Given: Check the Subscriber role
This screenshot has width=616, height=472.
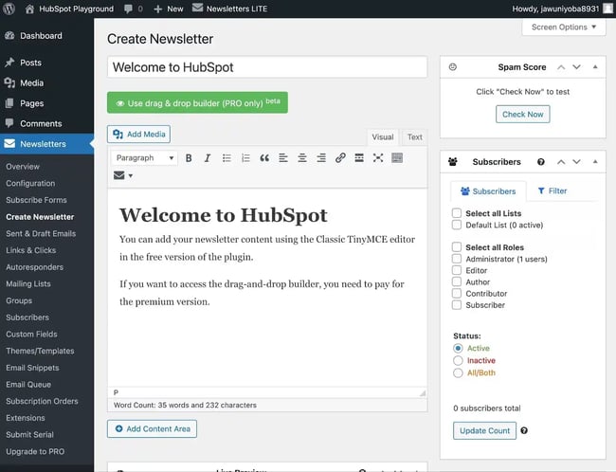Looking at the screenshot, I should pos(457,305).
